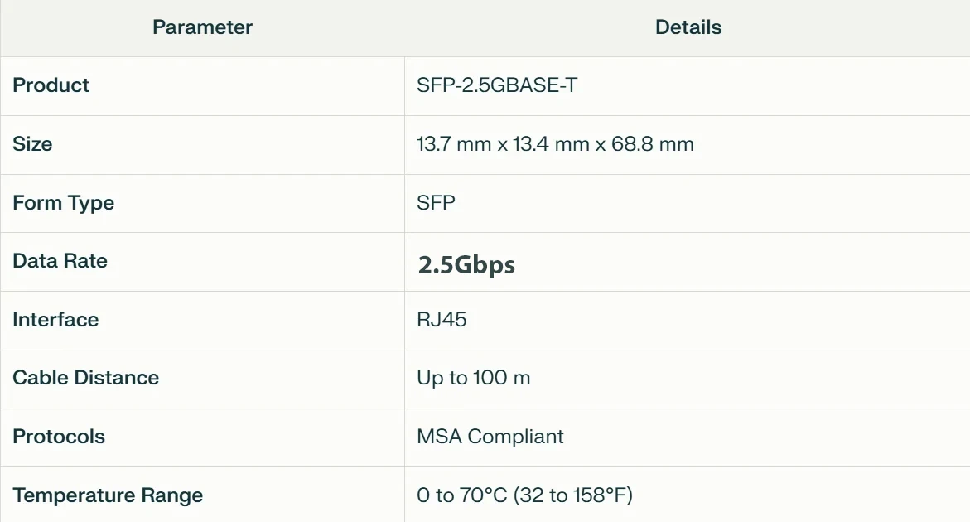This screenshot has height=522, width=970.
Task: Click the 13.7 mm x 13.4 mm x 68.8 mm dimensions
Action: pyautogui.click(x=555, y=144)
